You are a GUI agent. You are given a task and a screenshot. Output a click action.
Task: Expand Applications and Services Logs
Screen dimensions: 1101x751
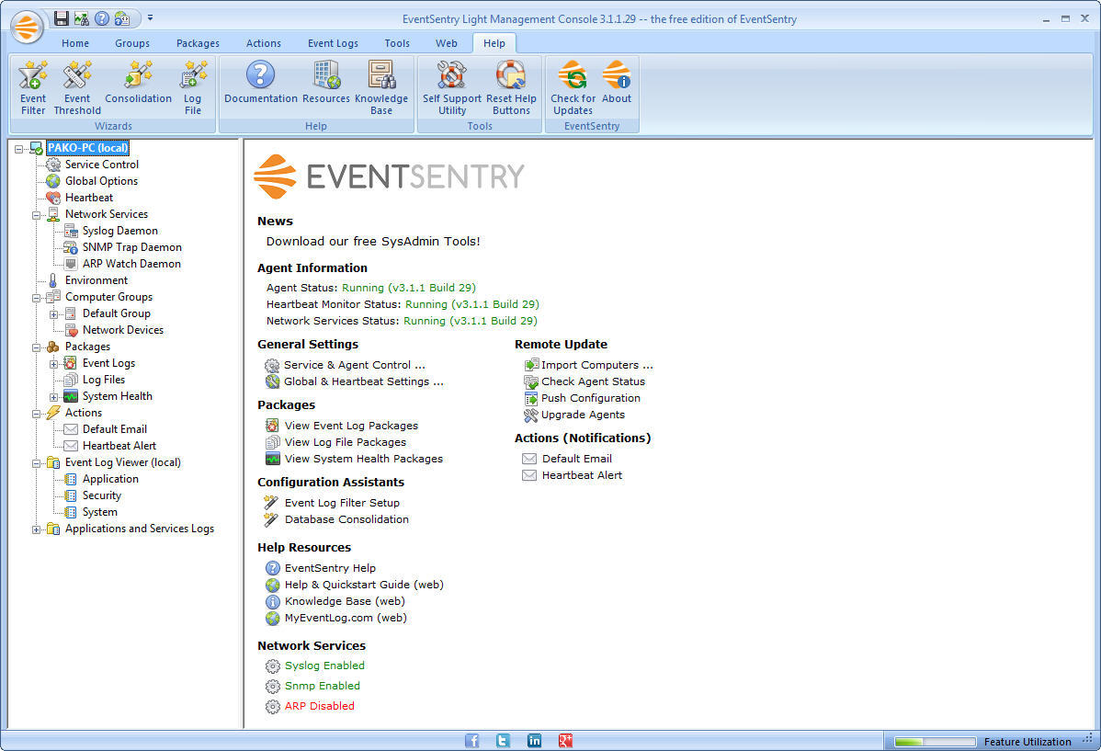pos(37,529)
